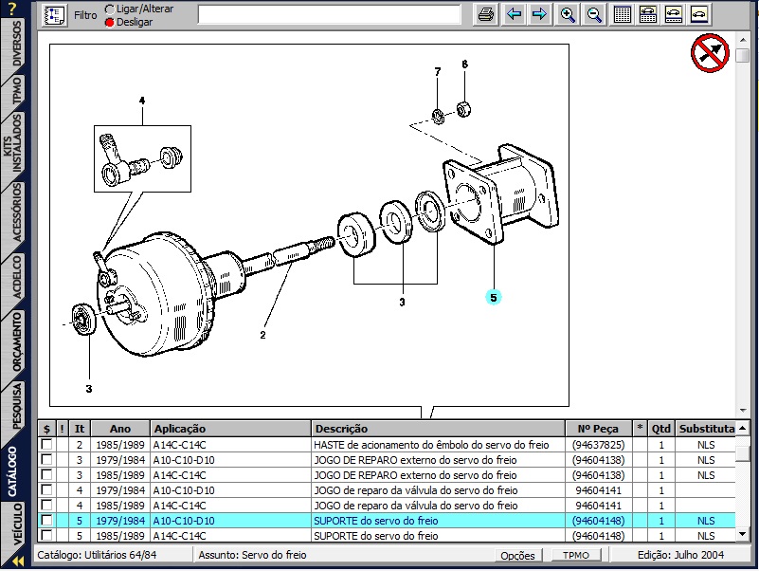
Task: Tick checkbox on highlighted SUPORTE row
Action: coord(46,521)
